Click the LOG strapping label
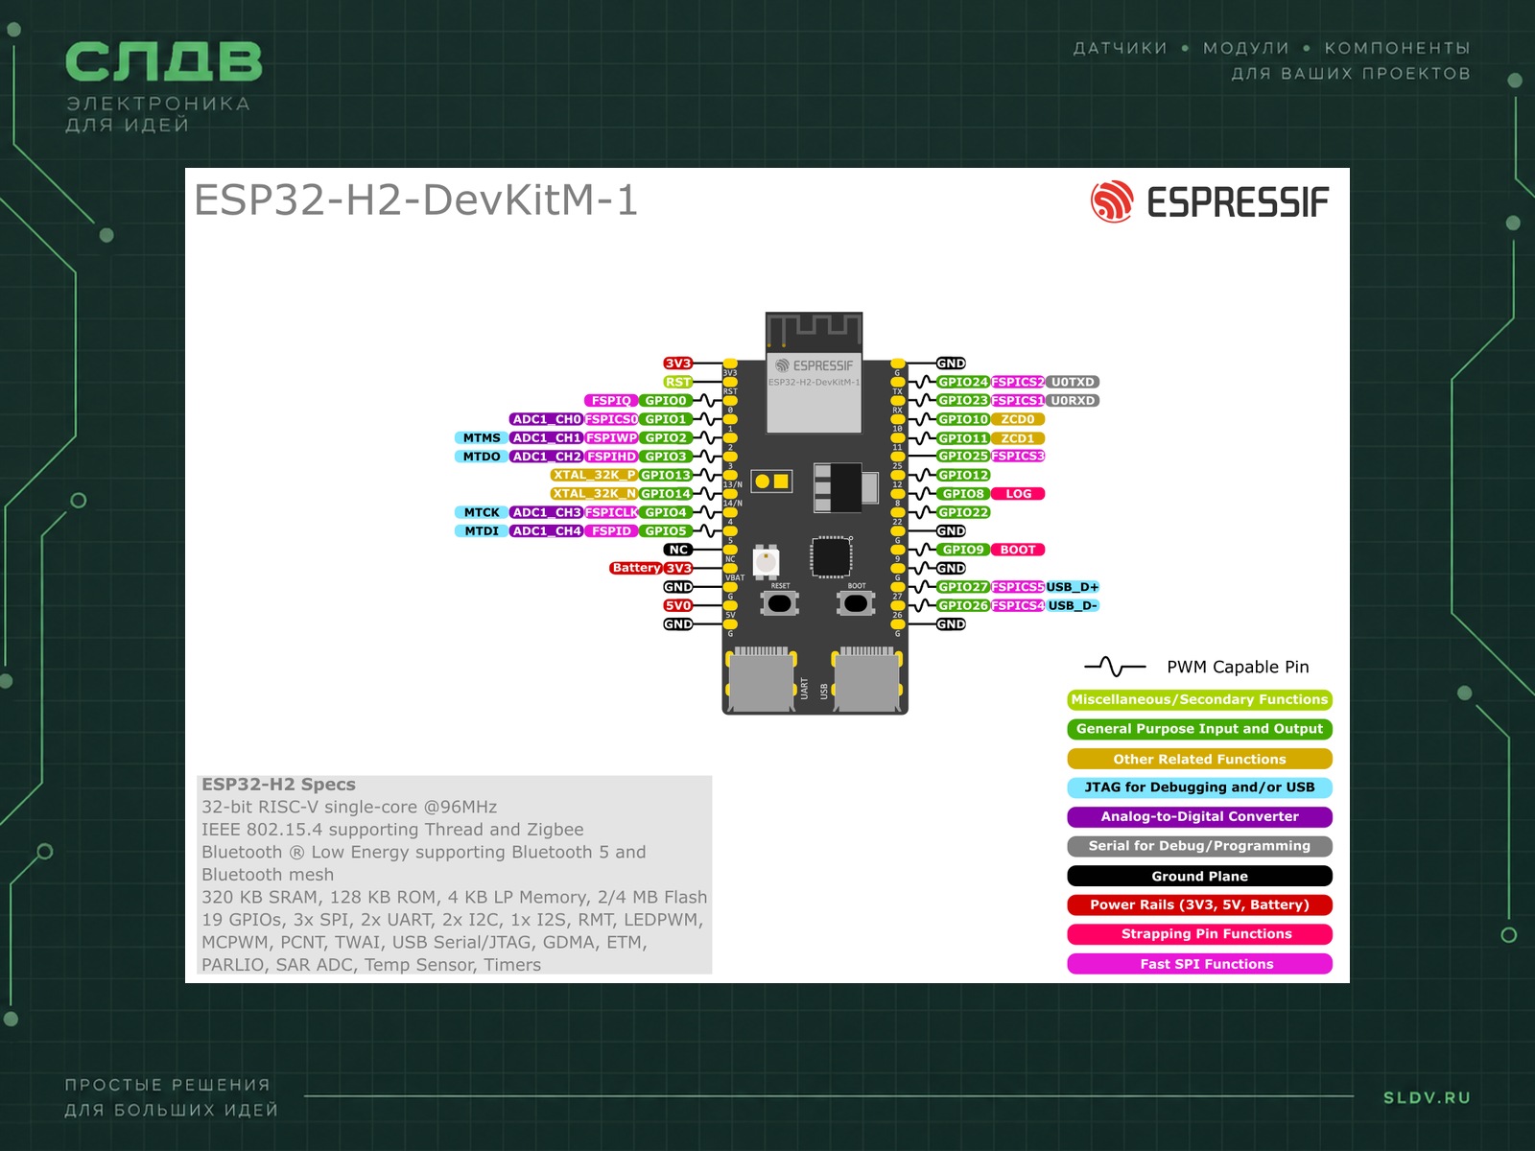1535x1151 pixels. [x=1018, y=494]
